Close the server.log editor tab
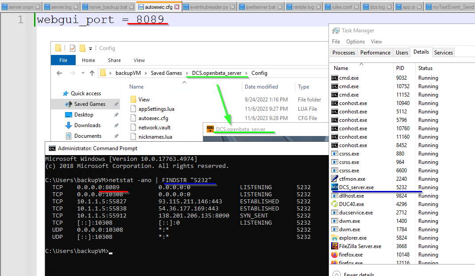475x276 pixels. click(76, 7)
